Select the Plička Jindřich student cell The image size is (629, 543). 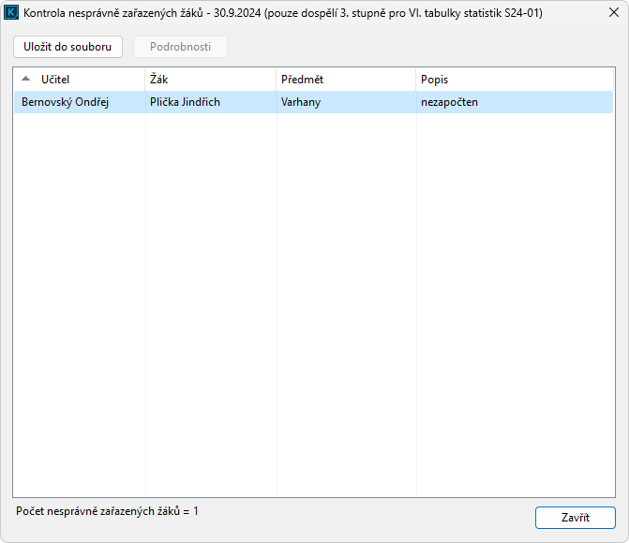(185, 102)
